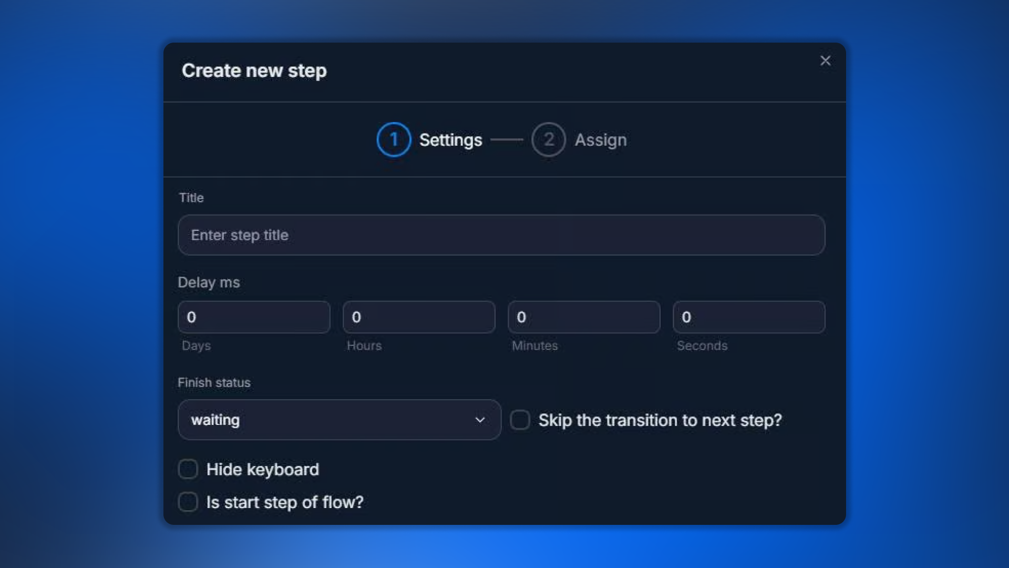This screenshot has height=568, width=1009.
Task: Open the Finish status dropdown showing waiting
Action: click(339, 420)
